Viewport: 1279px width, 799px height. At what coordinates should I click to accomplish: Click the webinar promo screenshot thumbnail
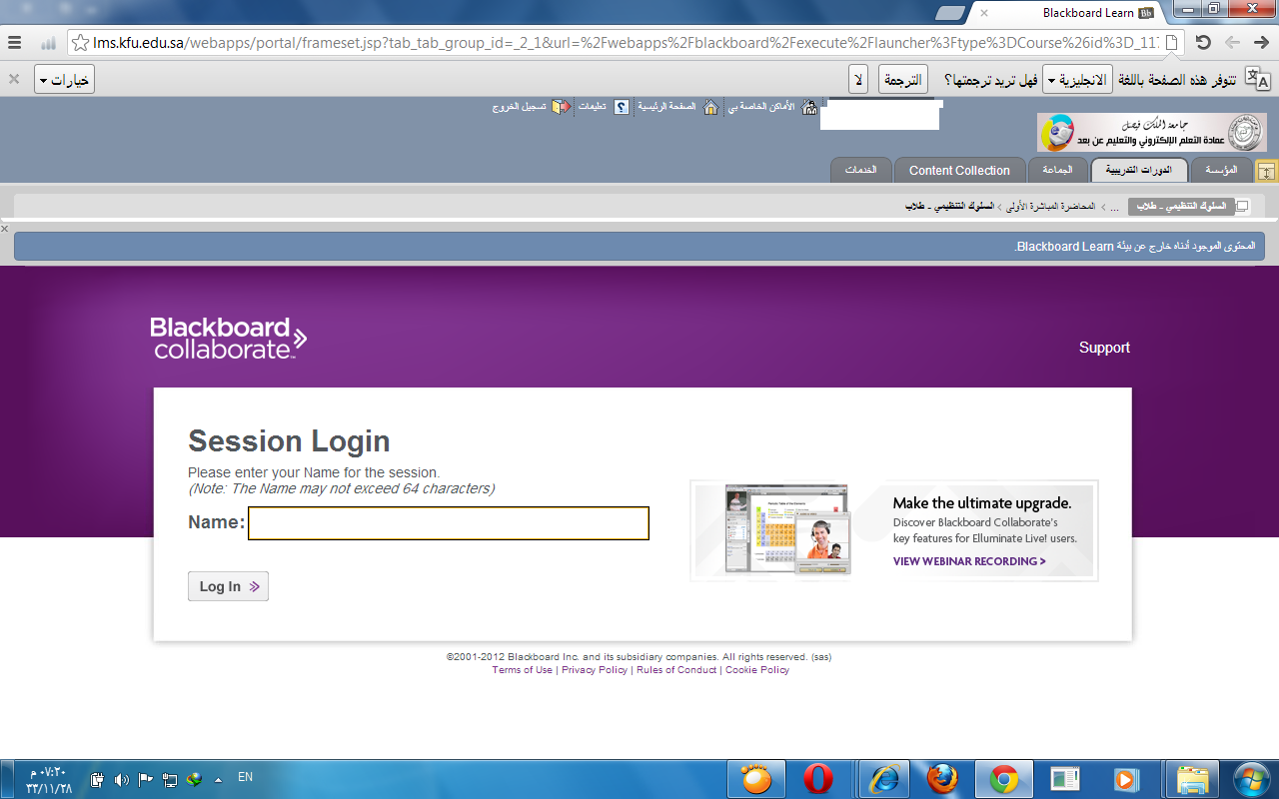point(788,530)
